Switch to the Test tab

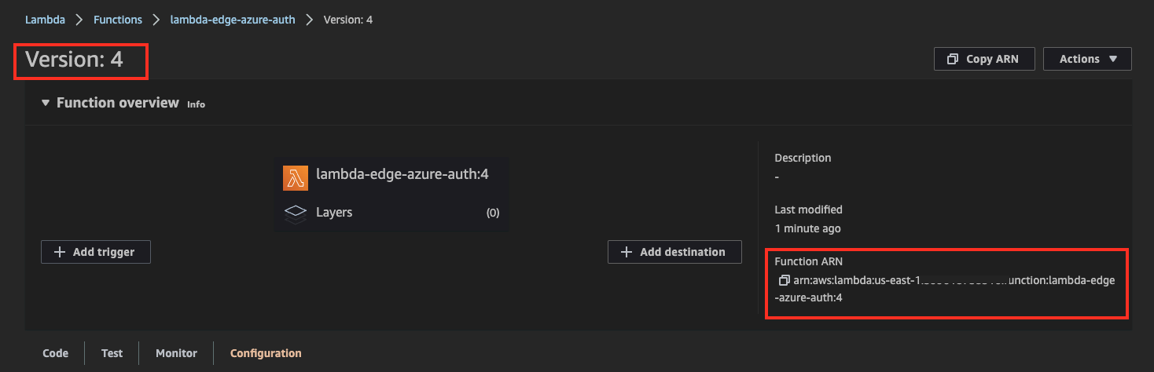click(112, 353)
